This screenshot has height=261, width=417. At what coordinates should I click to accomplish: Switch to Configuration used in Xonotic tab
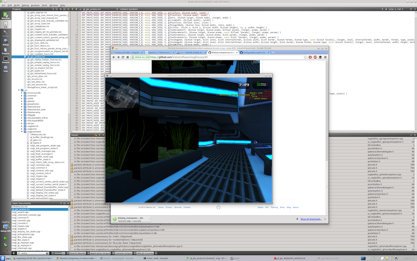click(254, 52)
